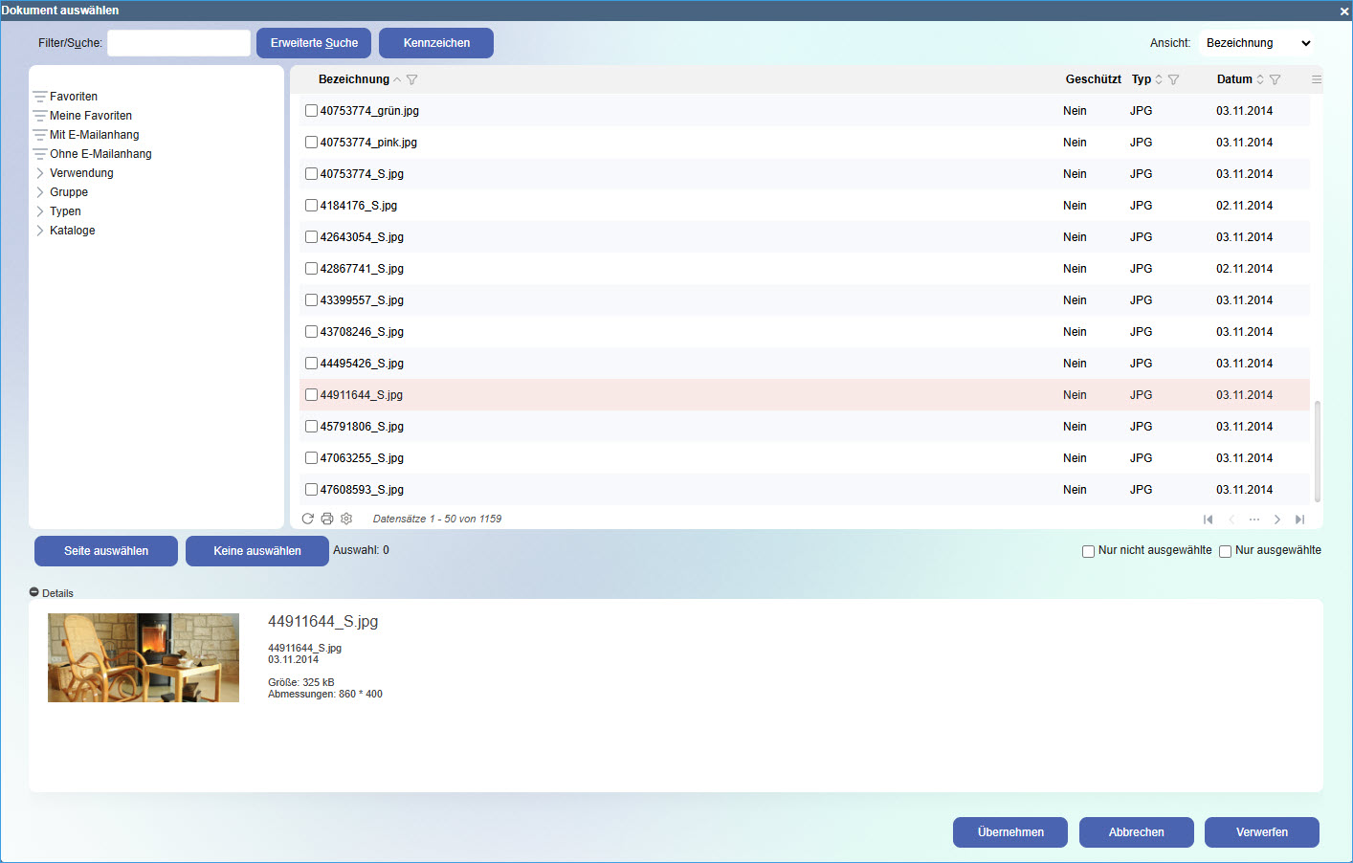Go to the previous page of records
The width and height of the screenshot is (1353, 863).
[x=1231, y=520]
